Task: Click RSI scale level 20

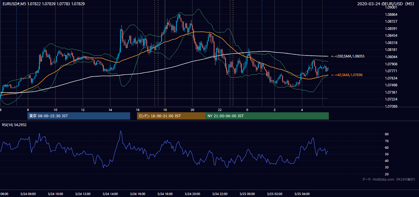Action: coord(387,174)
